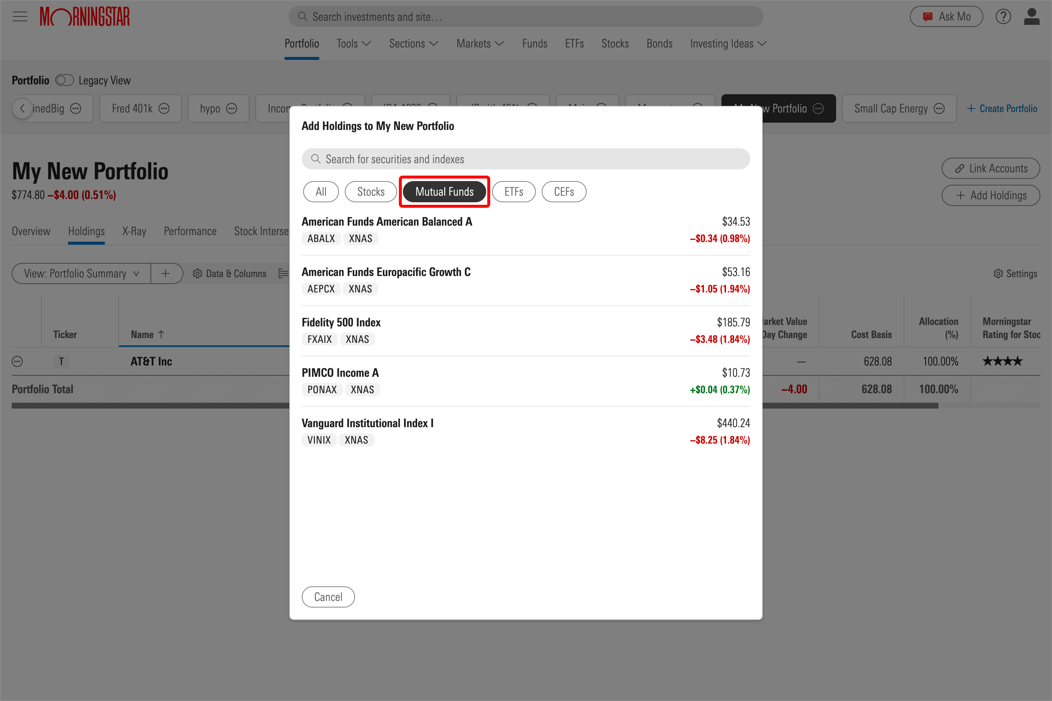The width and height of the screenshot is (1052, 701).
Task: Open options icon on Fred 401k tab
Action: (164, 109)
